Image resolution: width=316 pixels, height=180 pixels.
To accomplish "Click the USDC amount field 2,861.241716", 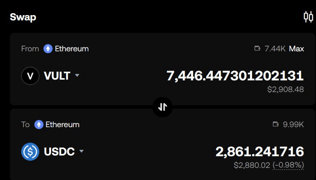I will [260, 152].
